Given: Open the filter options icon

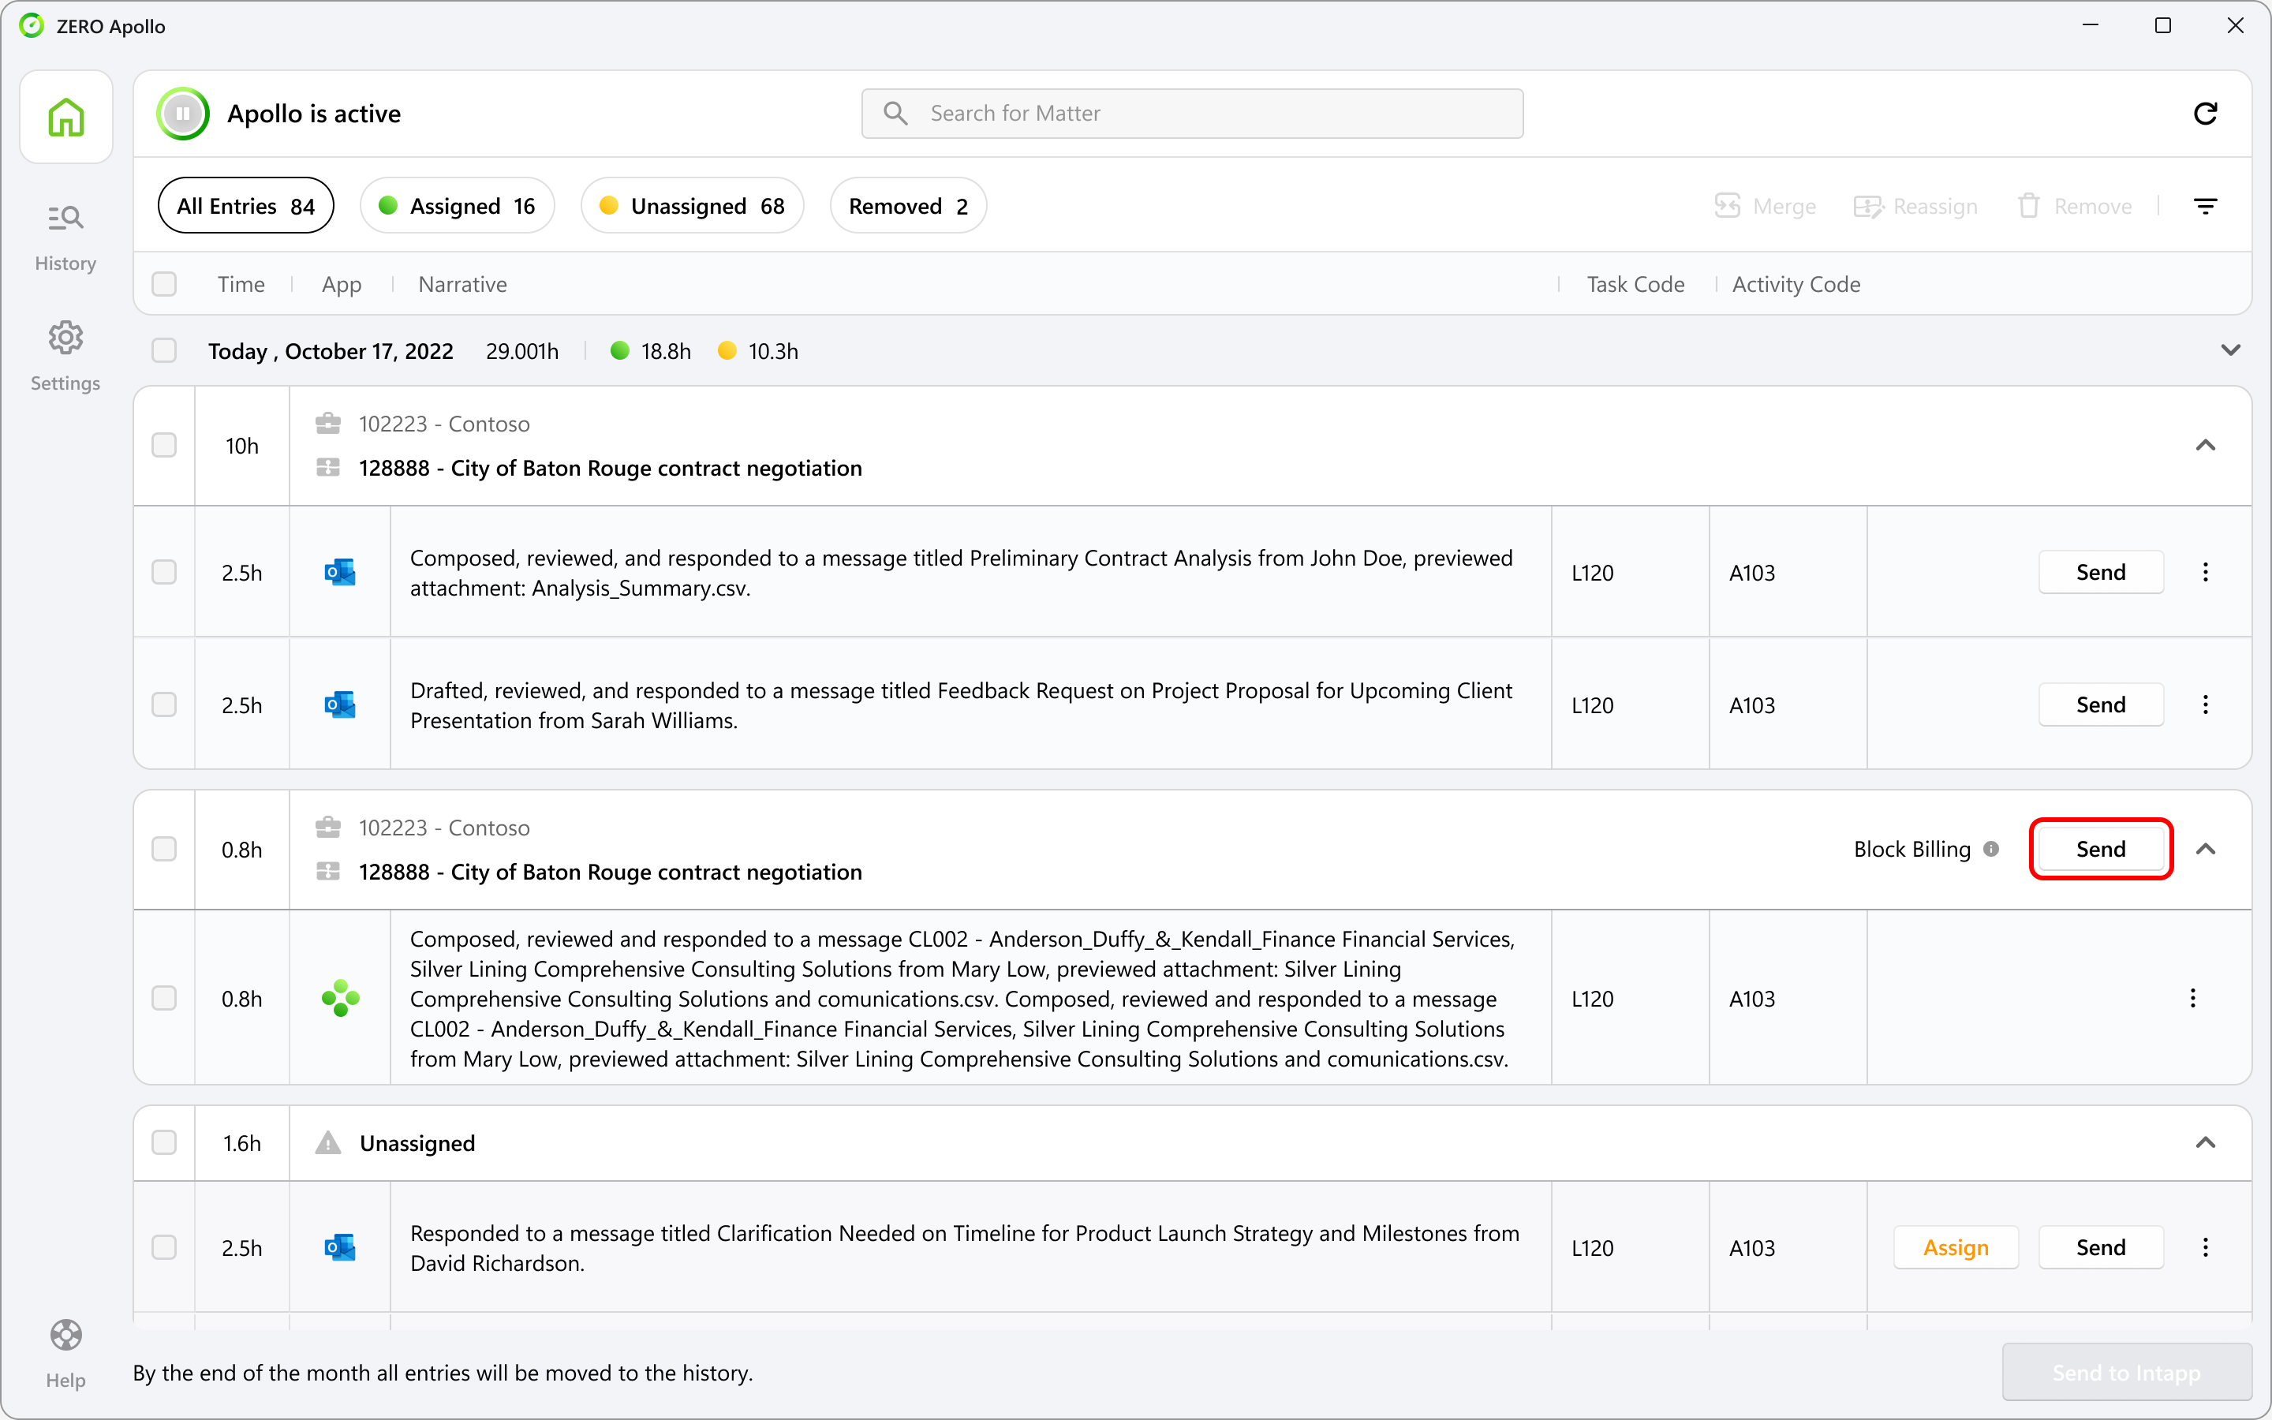Looking at the screenshot, I should 2206,206.
